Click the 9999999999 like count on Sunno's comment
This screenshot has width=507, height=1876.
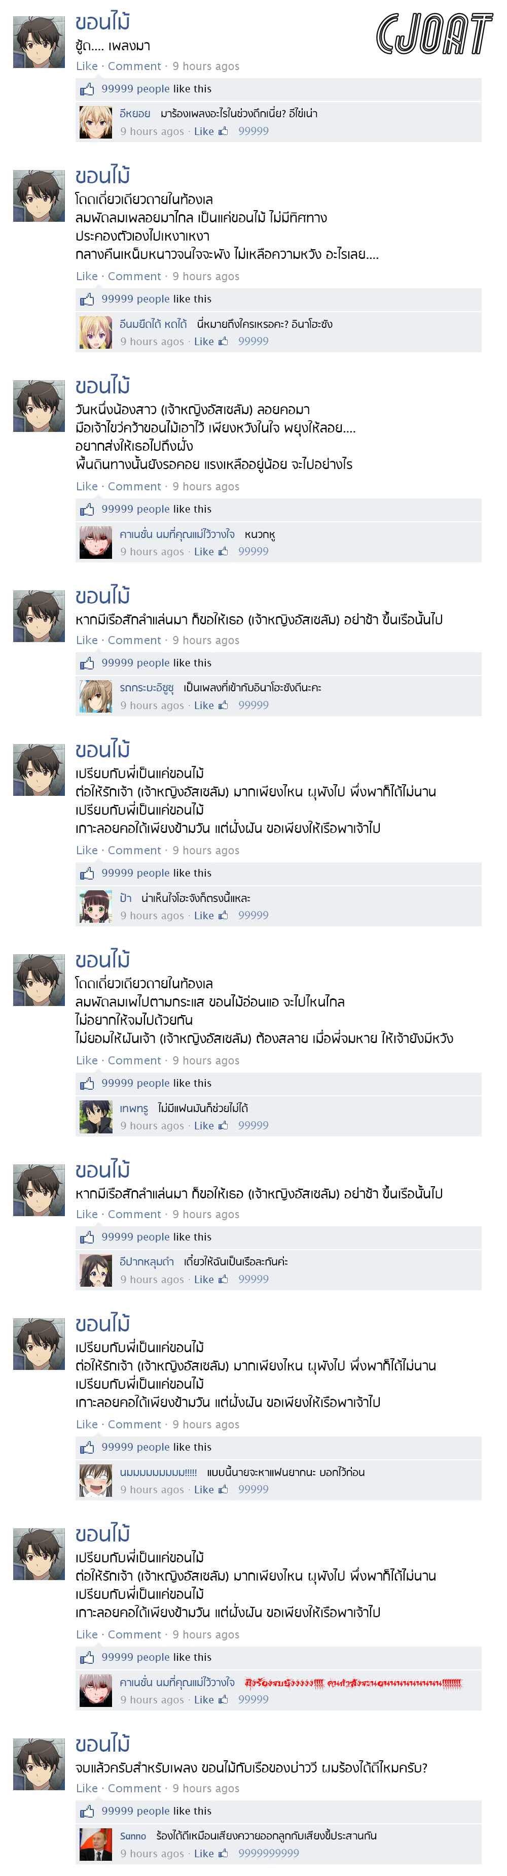click(x=268, y=1854)
